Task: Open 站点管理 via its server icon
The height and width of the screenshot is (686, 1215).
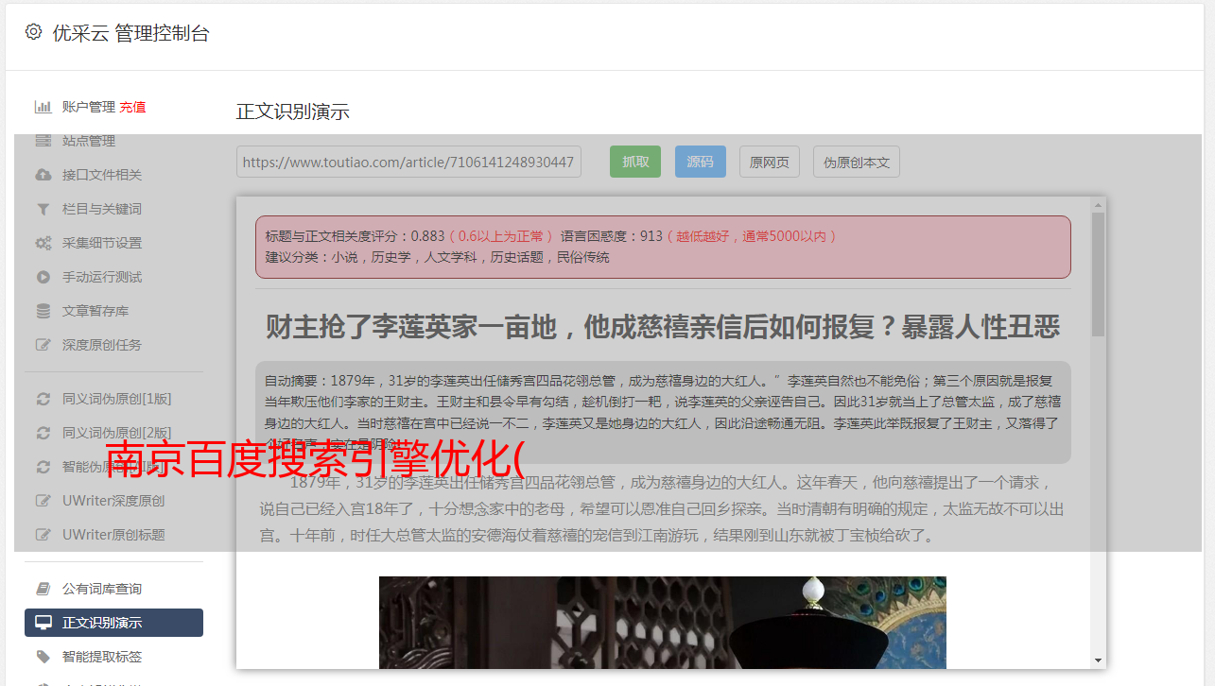Action: point(43,141)
